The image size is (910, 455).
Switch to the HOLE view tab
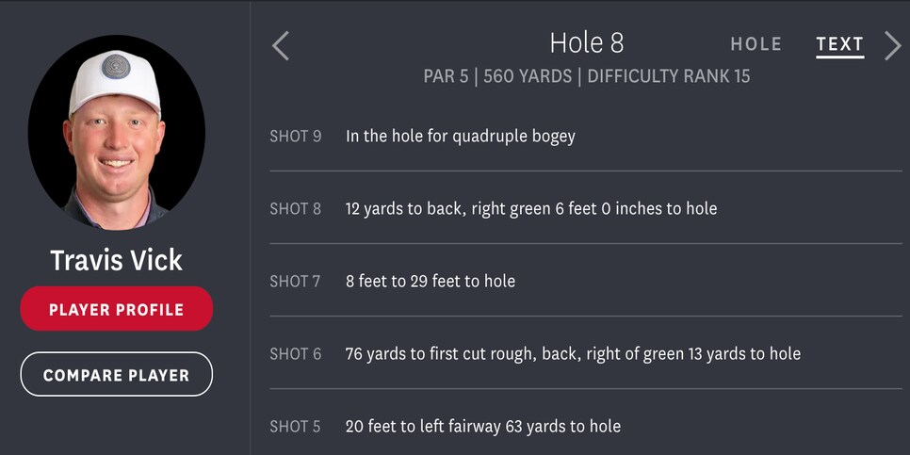coord(756,44)
